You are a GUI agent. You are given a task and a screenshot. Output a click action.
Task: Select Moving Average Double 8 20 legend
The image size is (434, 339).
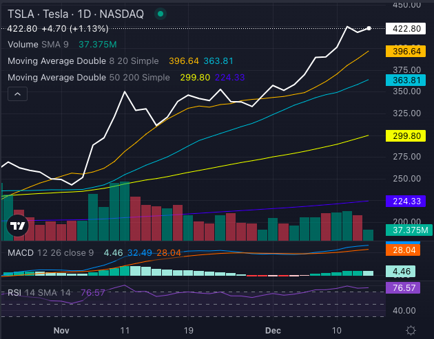coord(83,61)
